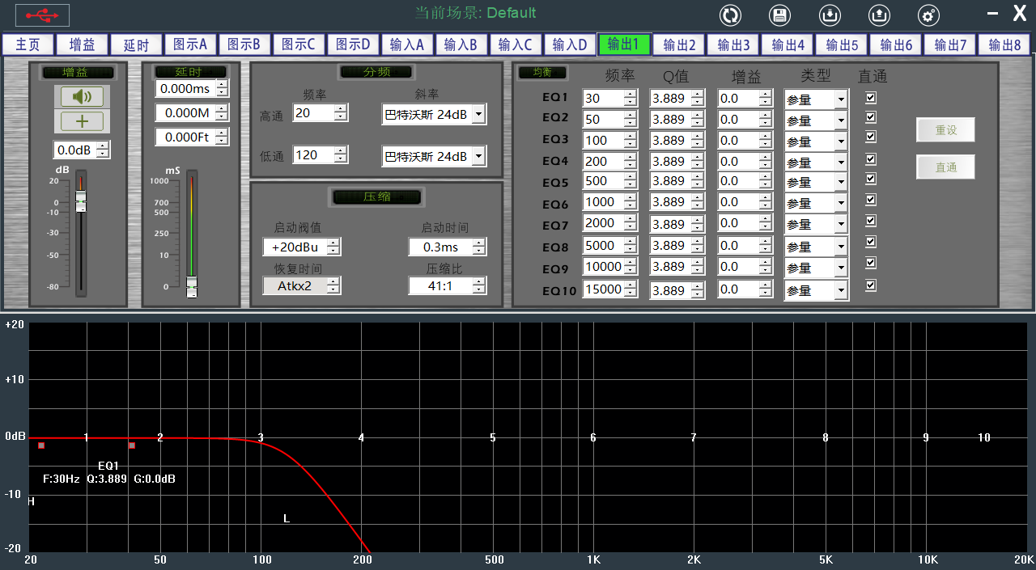This screenshot has height=570, width=1036.
Task: Toggle the EQ5 bypass checkbox
Action: point(871,179)
